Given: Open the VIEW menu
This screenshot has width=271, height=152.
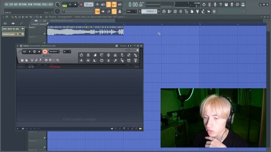Looking at the screenshot, I should tap(30, 4).
